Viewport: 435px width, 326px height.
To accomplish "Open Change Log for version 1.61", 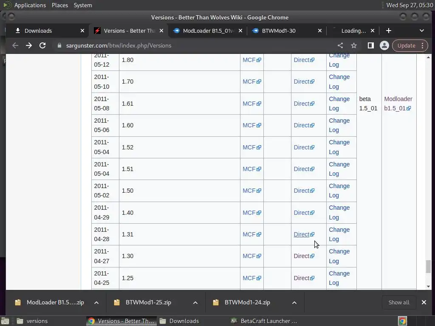I will coord(339,104).
